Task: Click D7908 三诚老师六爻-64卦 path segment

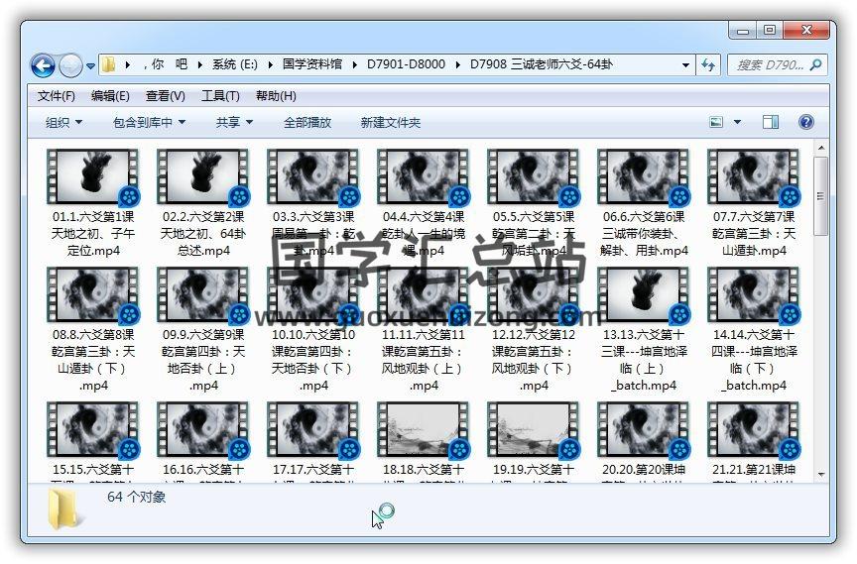Action: [x=542, y=64]
